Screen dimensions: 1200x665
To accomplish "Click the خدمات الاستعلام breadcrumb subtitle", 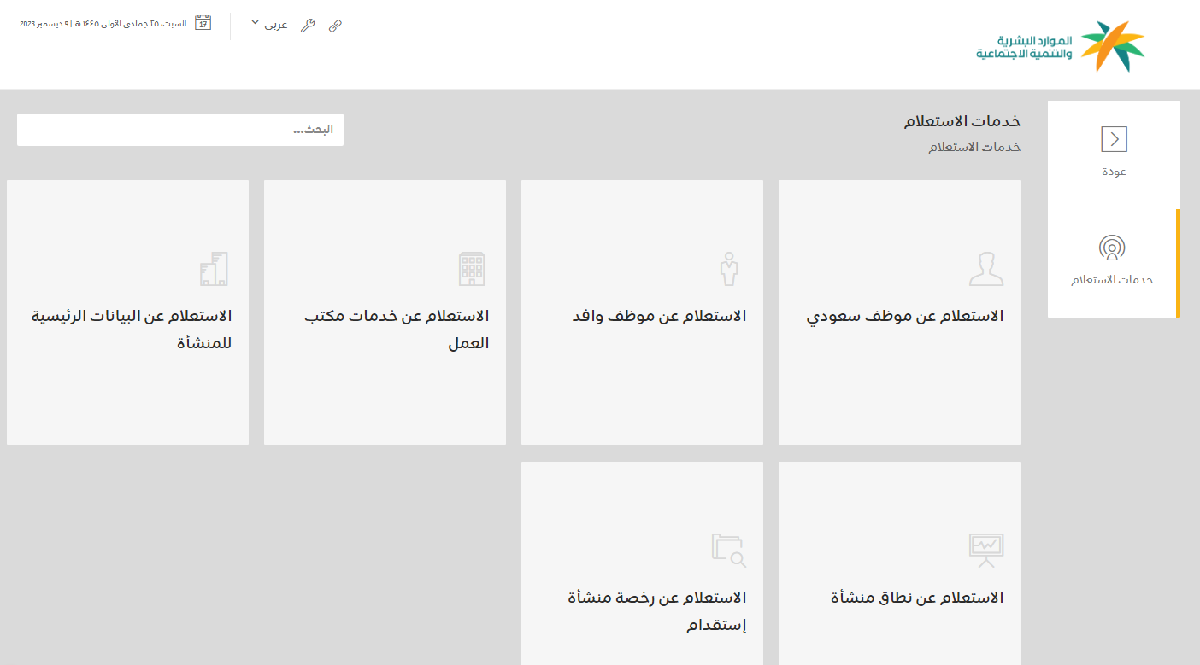I will coord(974,147).
